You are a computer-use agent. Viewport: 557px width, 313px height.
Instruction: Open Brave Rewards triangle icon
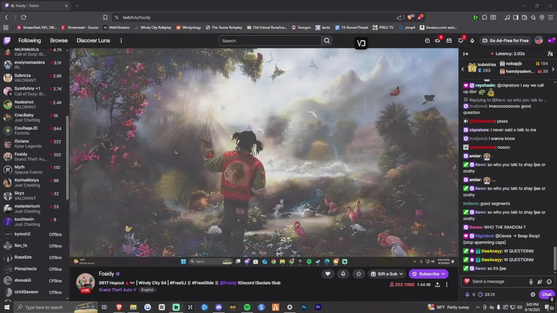[419, 17]
